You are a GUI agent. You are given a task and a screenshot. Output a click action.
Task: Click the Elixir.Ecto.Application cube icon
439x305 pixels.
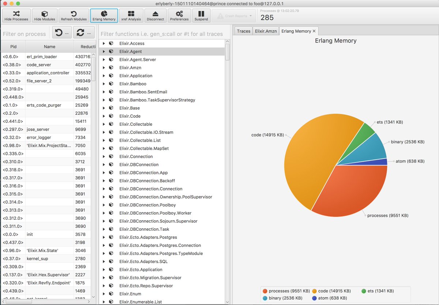pos(111,269)
